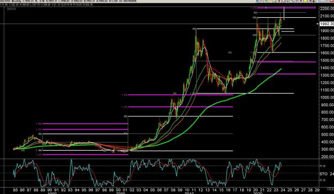
Task: Click the 200.00 price axis label
Action: point(328,156)
